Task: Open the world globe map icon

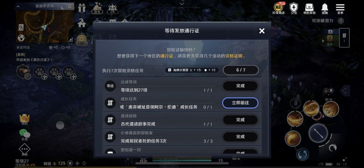Action: (21, 38)
